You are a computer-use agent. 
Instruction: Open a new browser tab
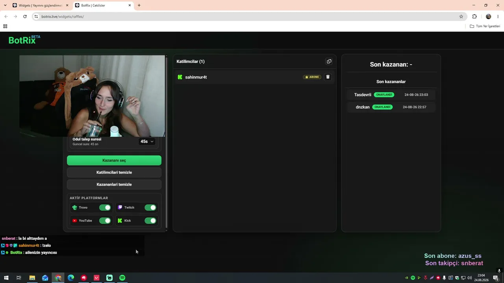(139, 6)
